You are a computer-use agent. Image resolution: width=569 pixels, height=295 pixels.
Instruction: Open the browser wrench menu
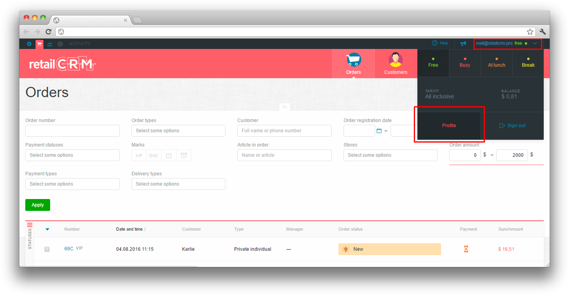pyautogui.click(x=543, y=32)
